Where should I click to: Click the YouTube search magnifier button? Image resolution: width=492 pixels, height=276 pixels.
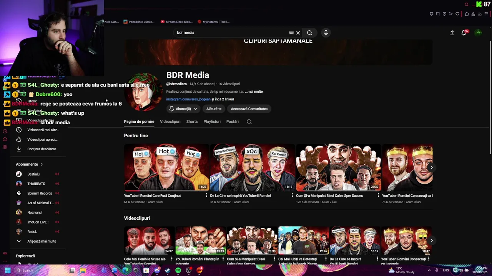[309, 33]
